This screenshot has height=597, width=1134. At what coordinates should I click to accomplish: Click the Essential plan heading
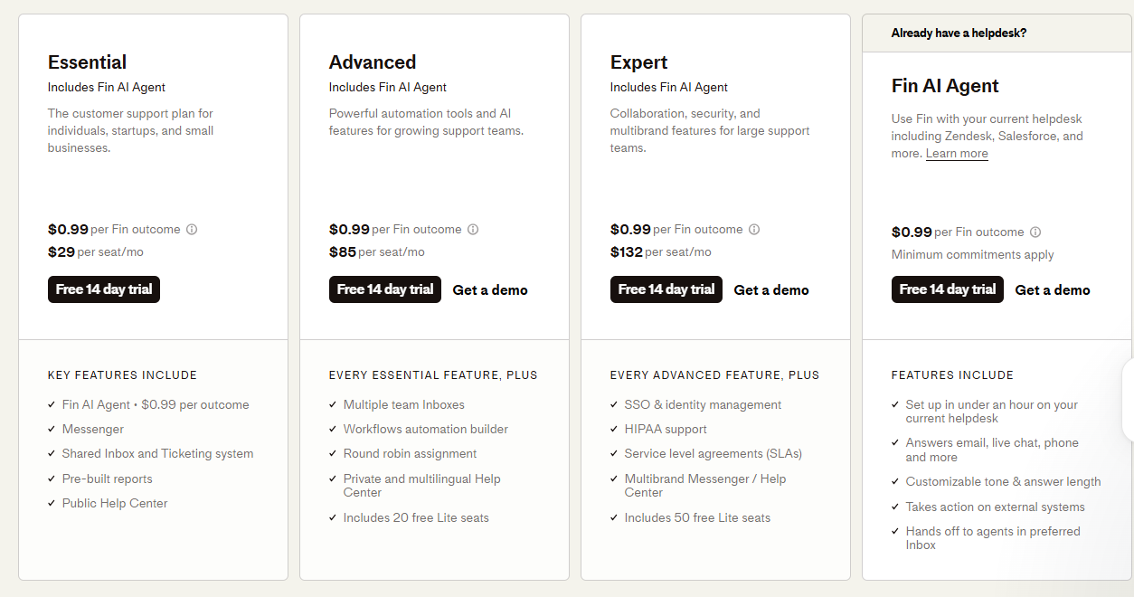pos(88,62)
